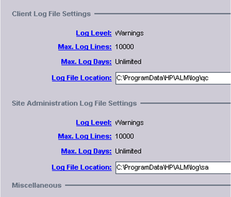The height and width of the screenshot is (197, 231).
Task: Click the 10000 value in Client section
Action: tap(124, 47)
